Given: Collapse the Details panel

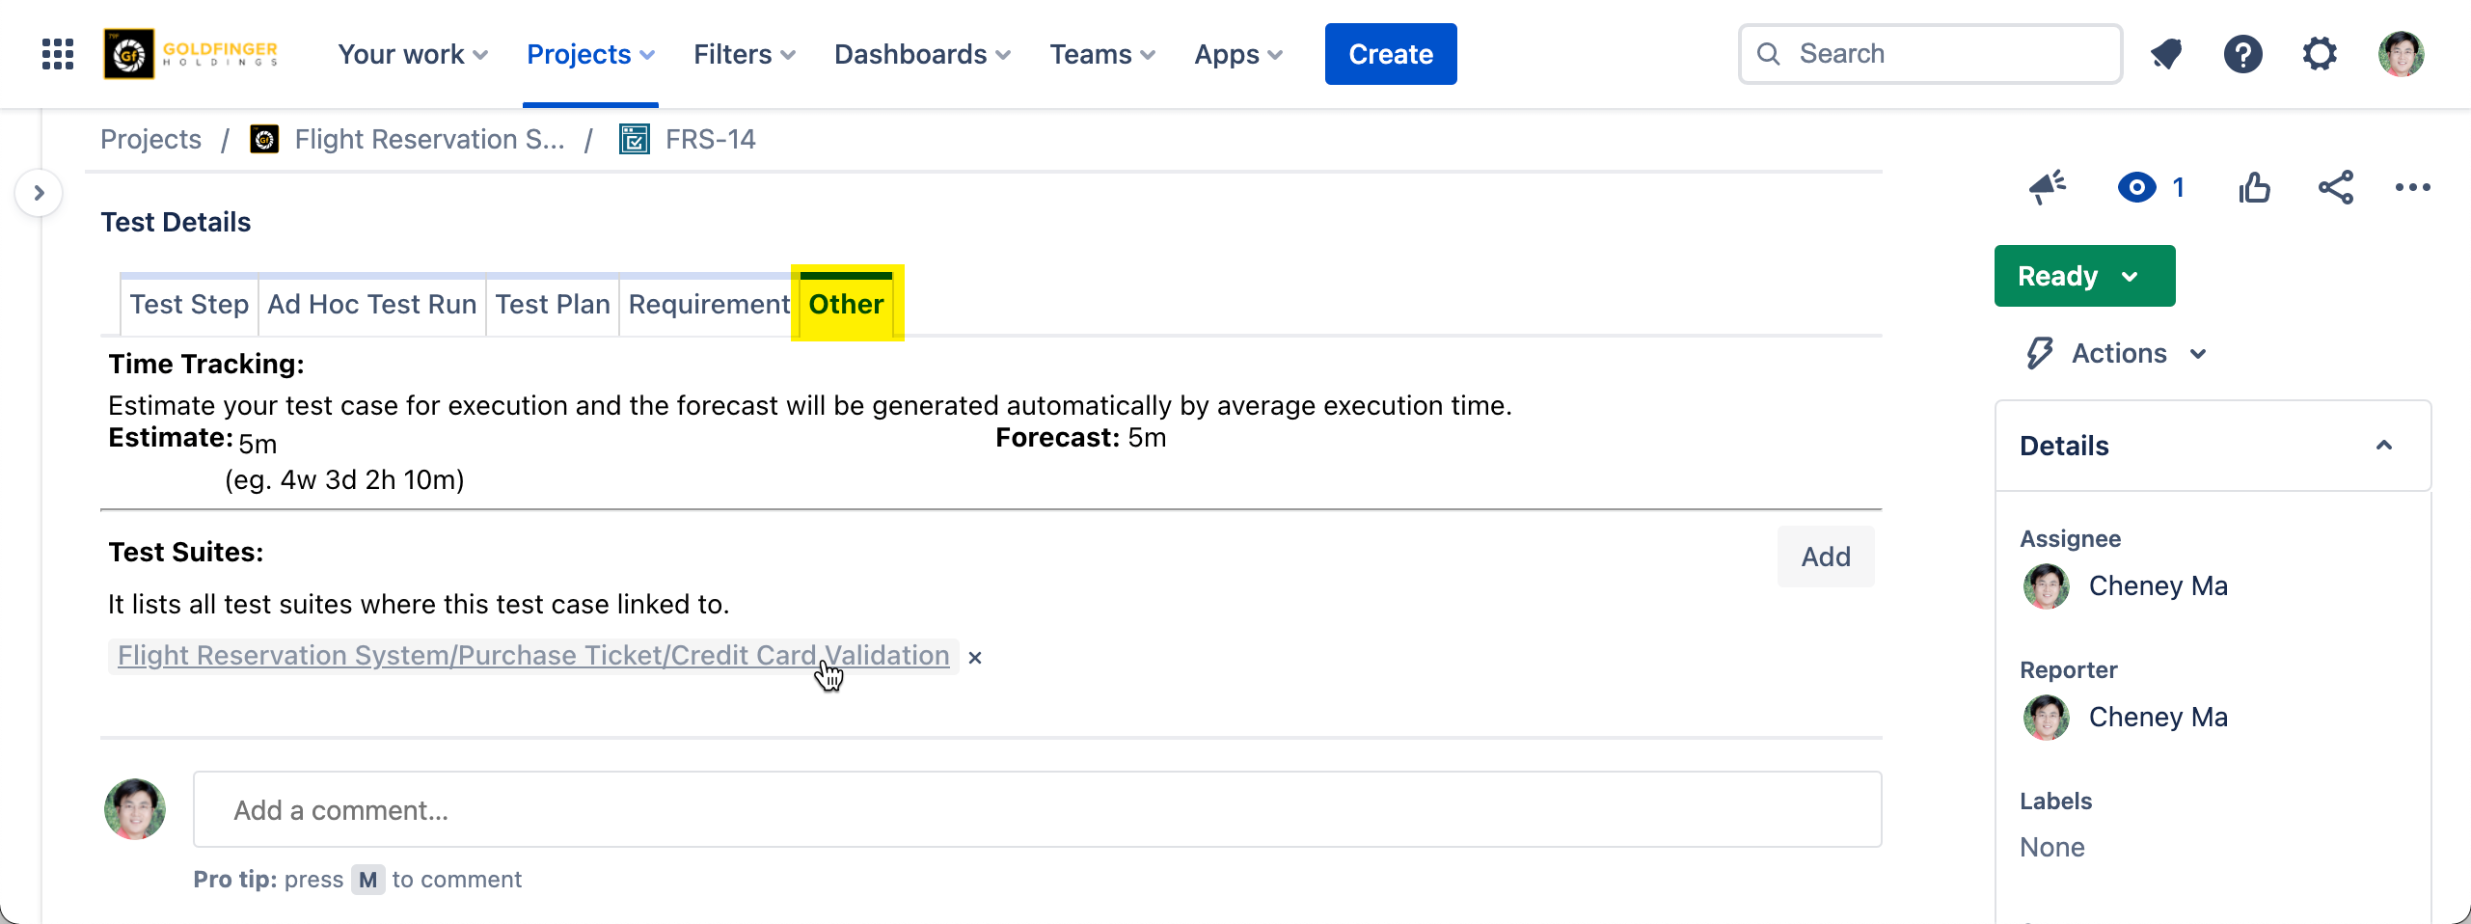Looking at the screenshot, I should (x=2383, y=446).
